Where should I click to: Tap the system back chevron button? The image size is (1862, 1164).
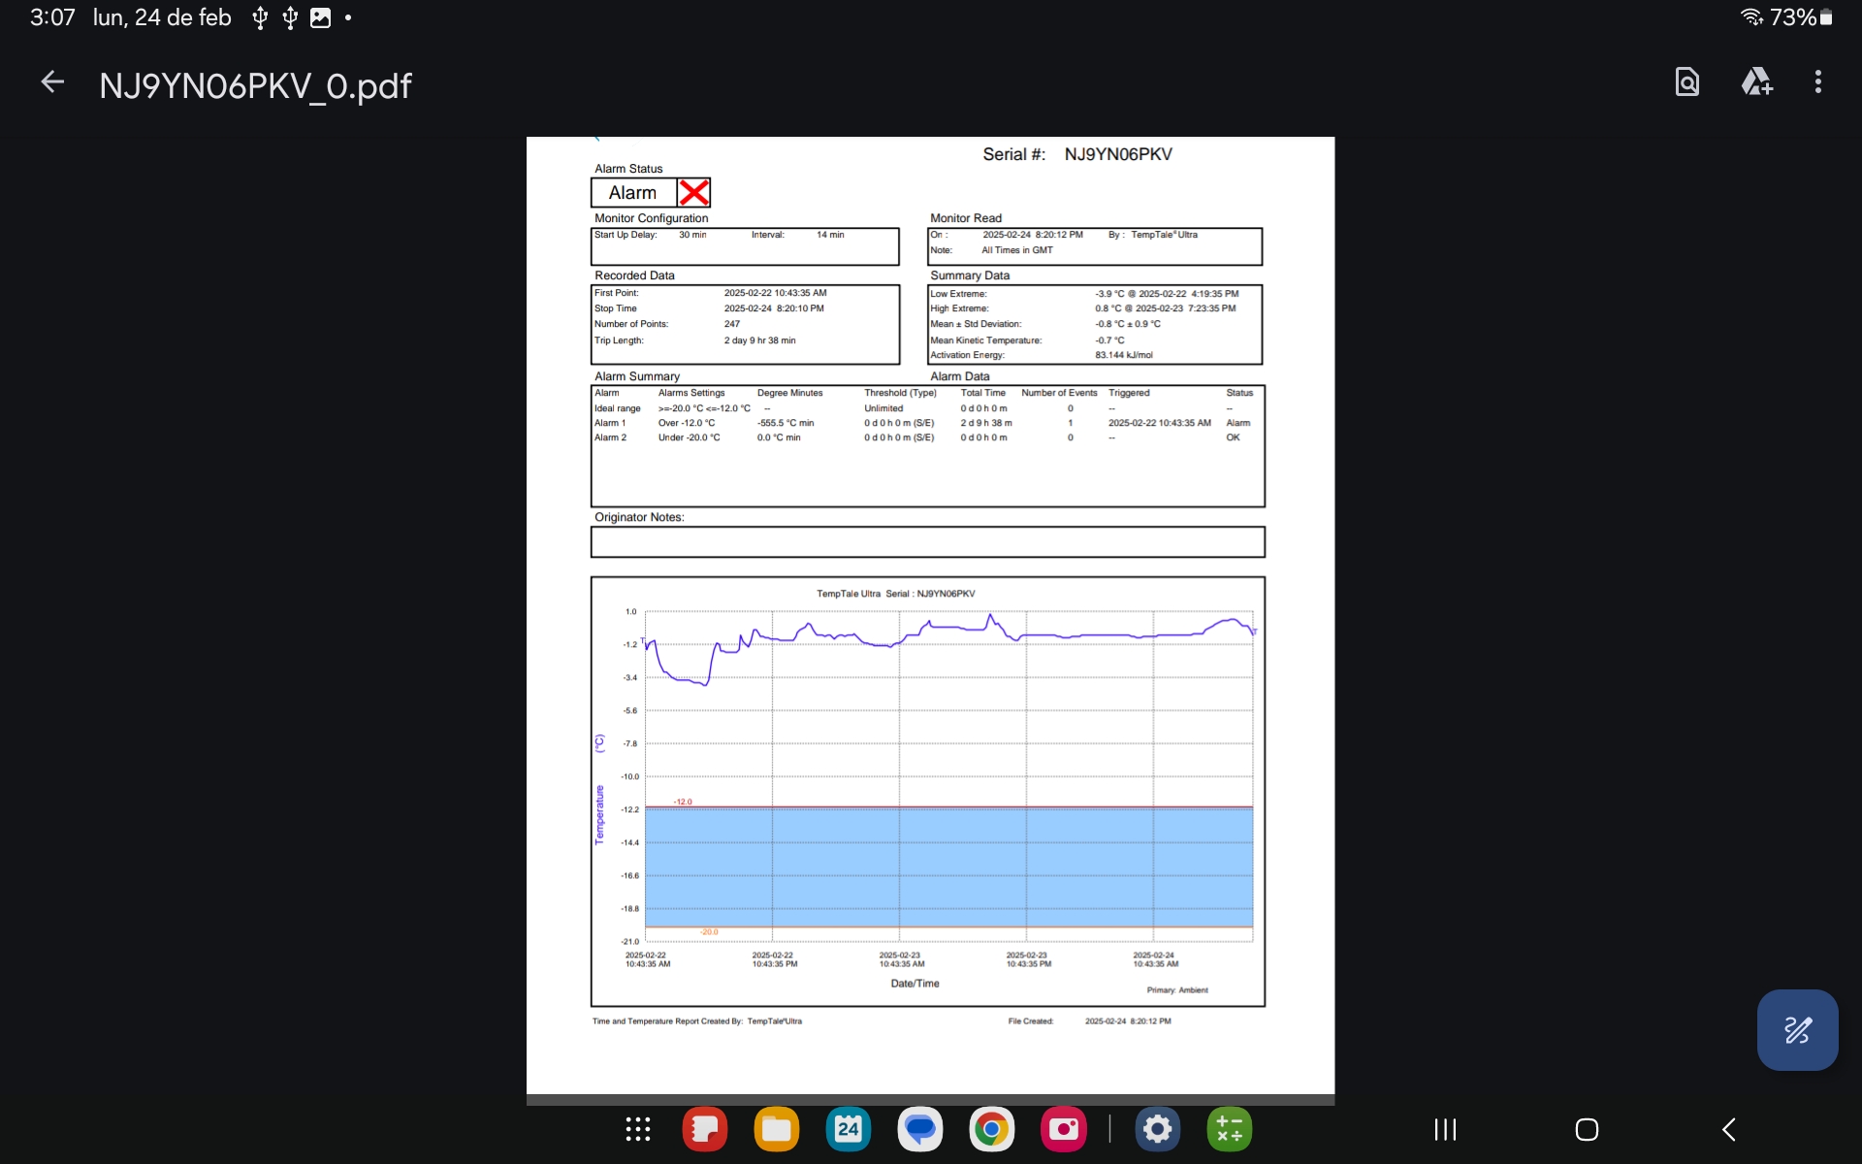(x=1728, y=1129)
